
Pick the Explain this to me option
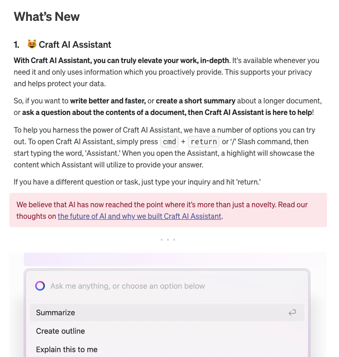tap(167, 349)
